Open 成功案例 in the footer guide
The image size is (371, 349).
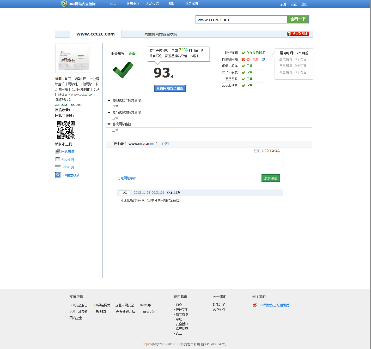pos(182,314)
